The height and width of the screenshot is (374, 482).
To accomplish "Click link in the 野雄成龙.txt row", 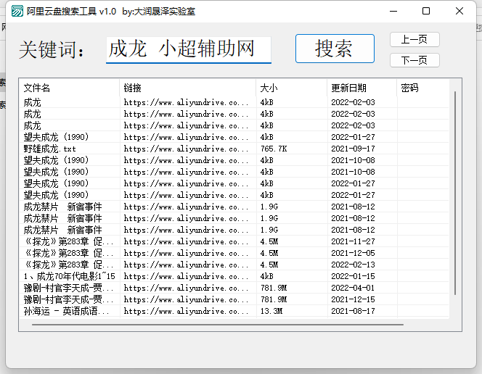I will pyautogui.click(x=186, y=149).
